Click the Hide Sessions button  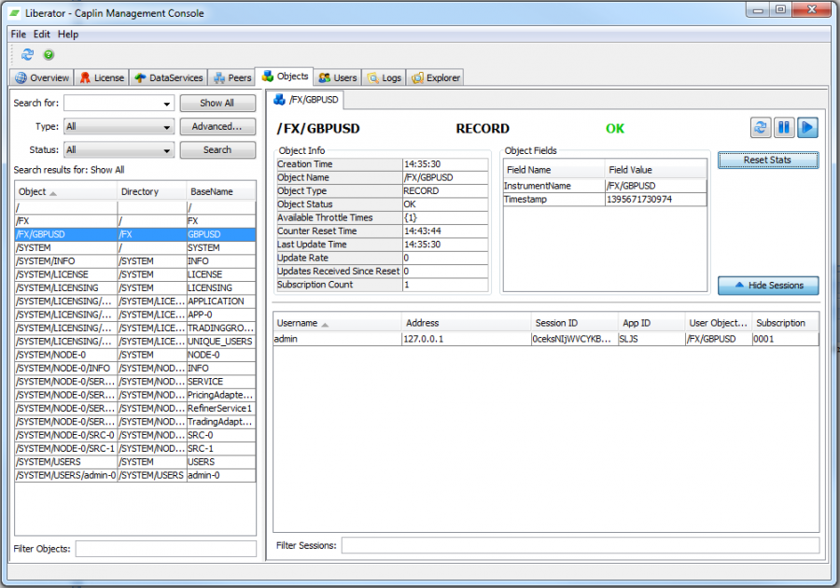tap(768, 286)
